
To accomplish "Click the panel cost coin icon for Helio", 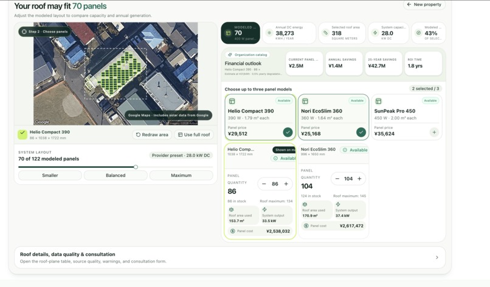I will (x=232, y=231).
